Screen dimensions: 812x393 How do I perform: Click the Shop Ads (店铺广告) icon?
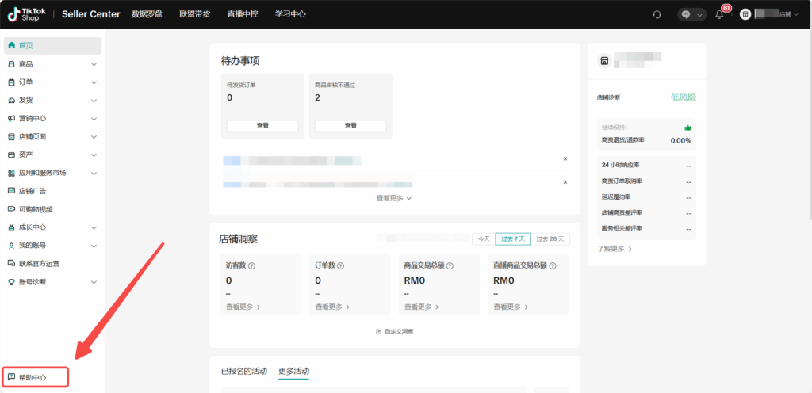tap(12, 191)
